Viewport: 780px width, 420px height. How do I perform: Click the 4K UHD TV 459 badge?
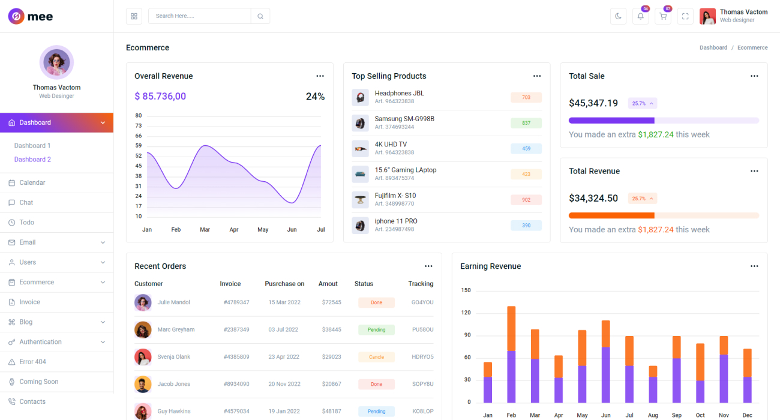point(526,148)
